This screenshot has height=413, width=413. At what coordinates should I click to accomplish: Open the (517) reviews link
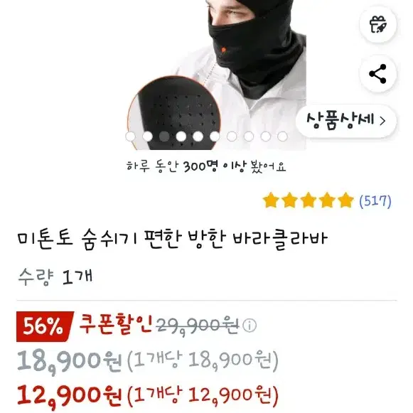click(375, 201)
